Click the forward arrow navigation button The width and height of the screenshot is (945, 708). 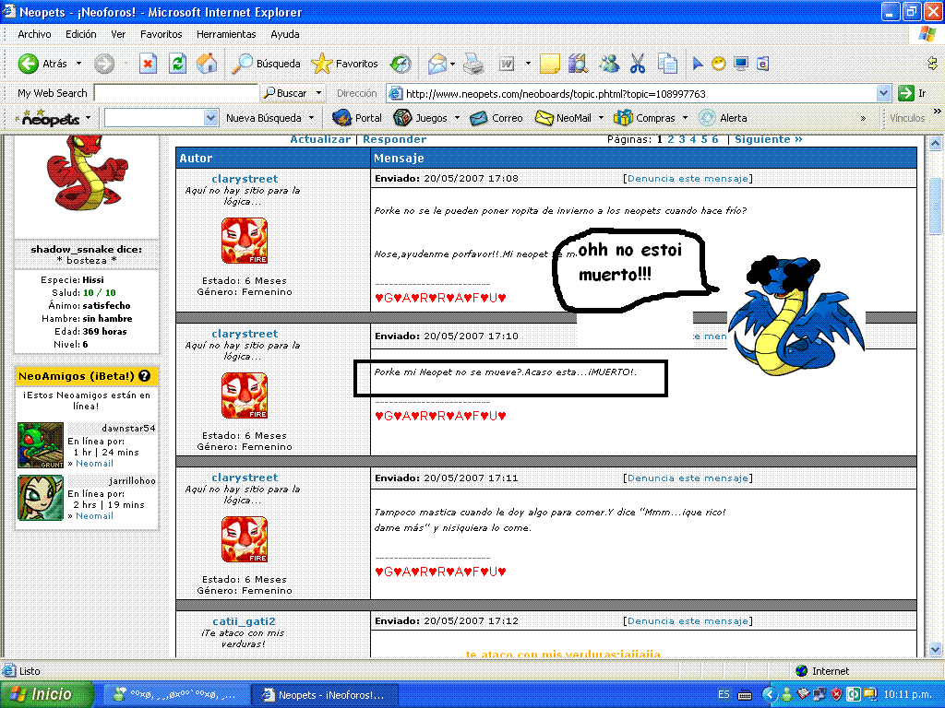(x=103, y=64)
